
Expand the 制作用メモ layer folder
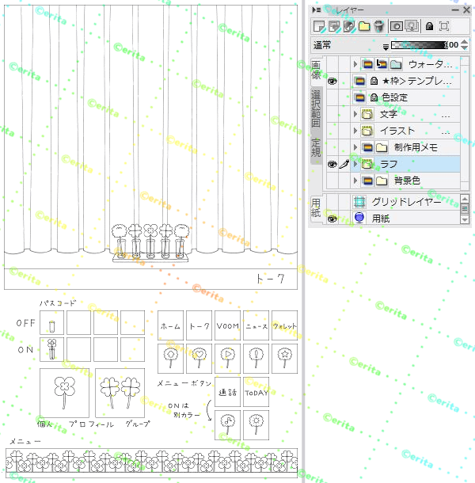coord(355,147)
